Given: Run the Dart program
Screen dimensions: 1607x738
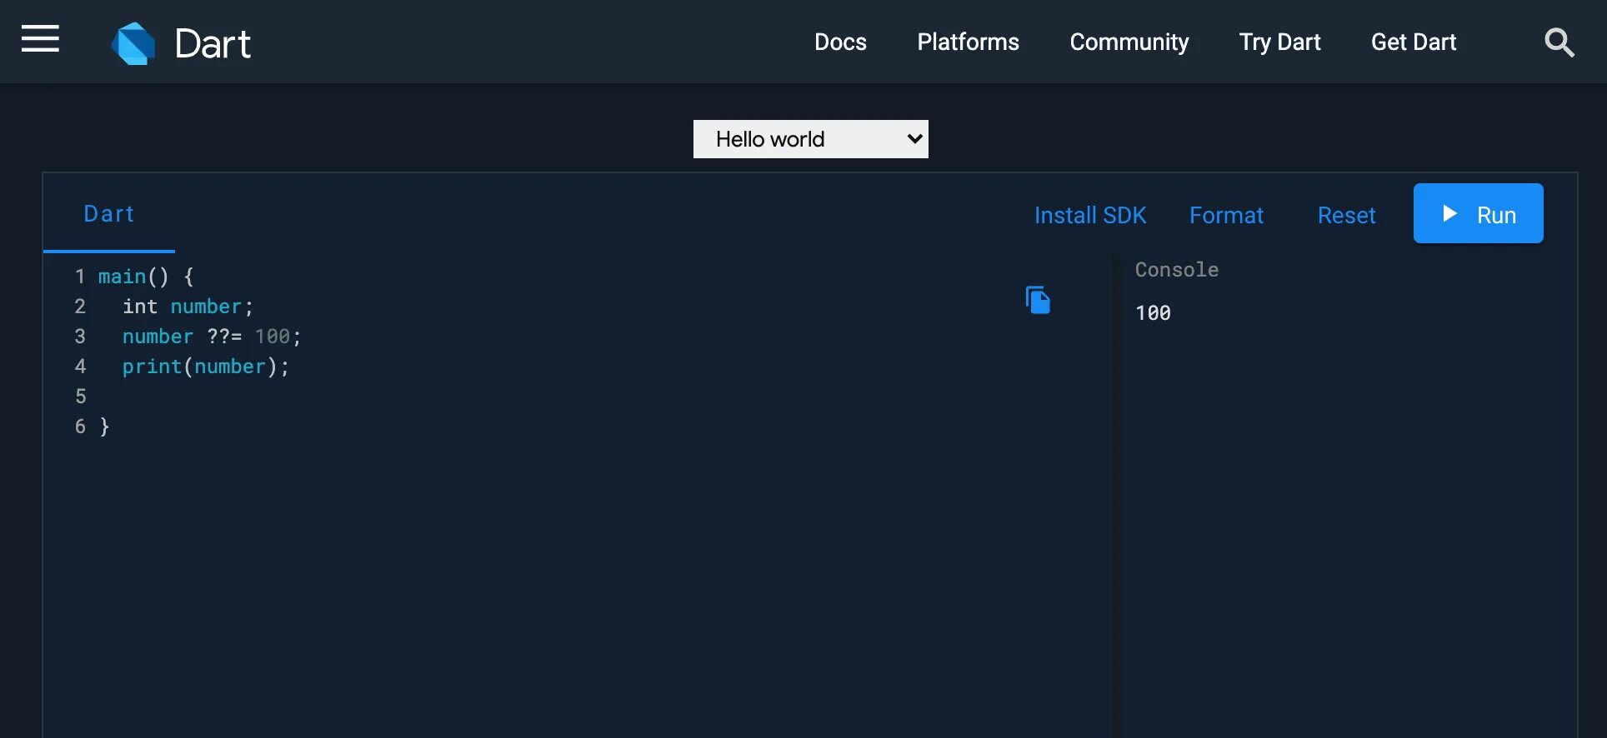Looking at the screenshot, I should pos(1478,213).
